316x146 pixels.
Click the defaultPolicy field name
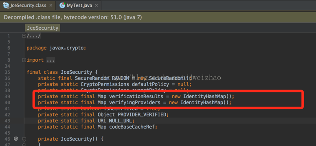coord(151,84)
